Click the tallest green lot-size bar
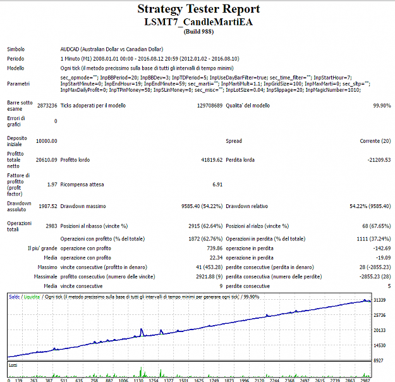The image size is (395, 382). click(x=141, y=372)
